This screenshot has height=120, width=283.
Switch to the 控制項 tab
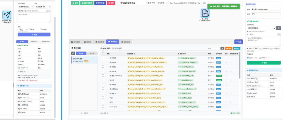[x=88, y=42]
